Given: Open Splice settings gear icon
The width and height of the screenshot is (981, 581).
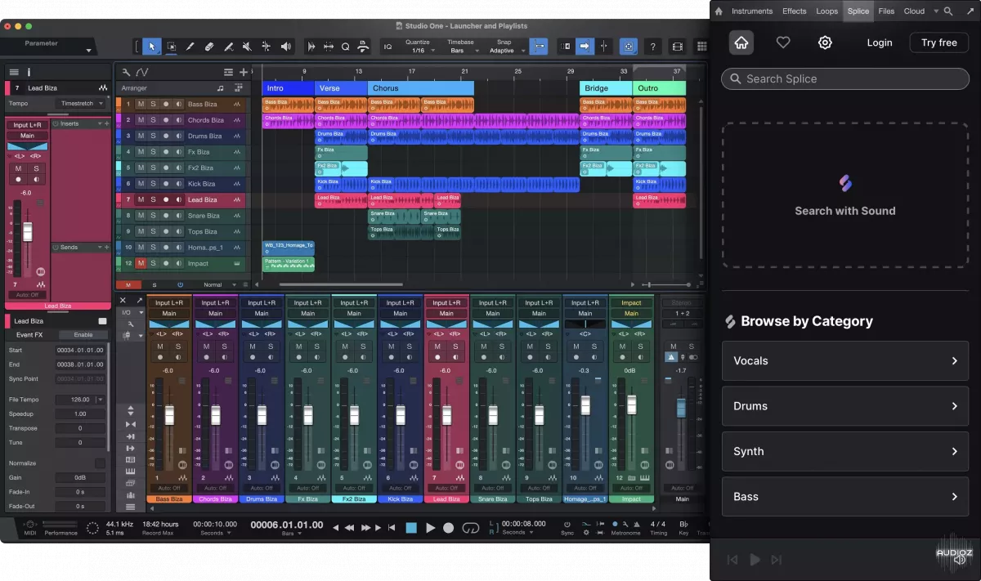Looking at the screenshot, I should [x=825, y=42].
